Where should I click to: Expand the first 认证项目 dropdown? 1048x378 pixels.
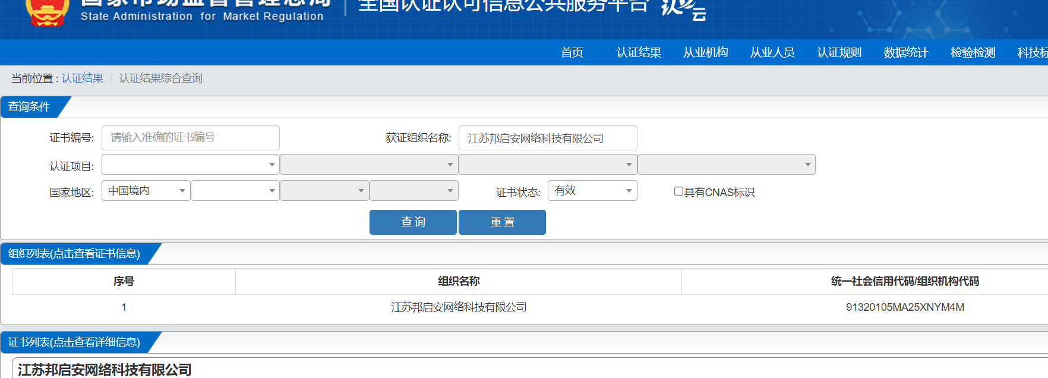click(x=191, y=165)
